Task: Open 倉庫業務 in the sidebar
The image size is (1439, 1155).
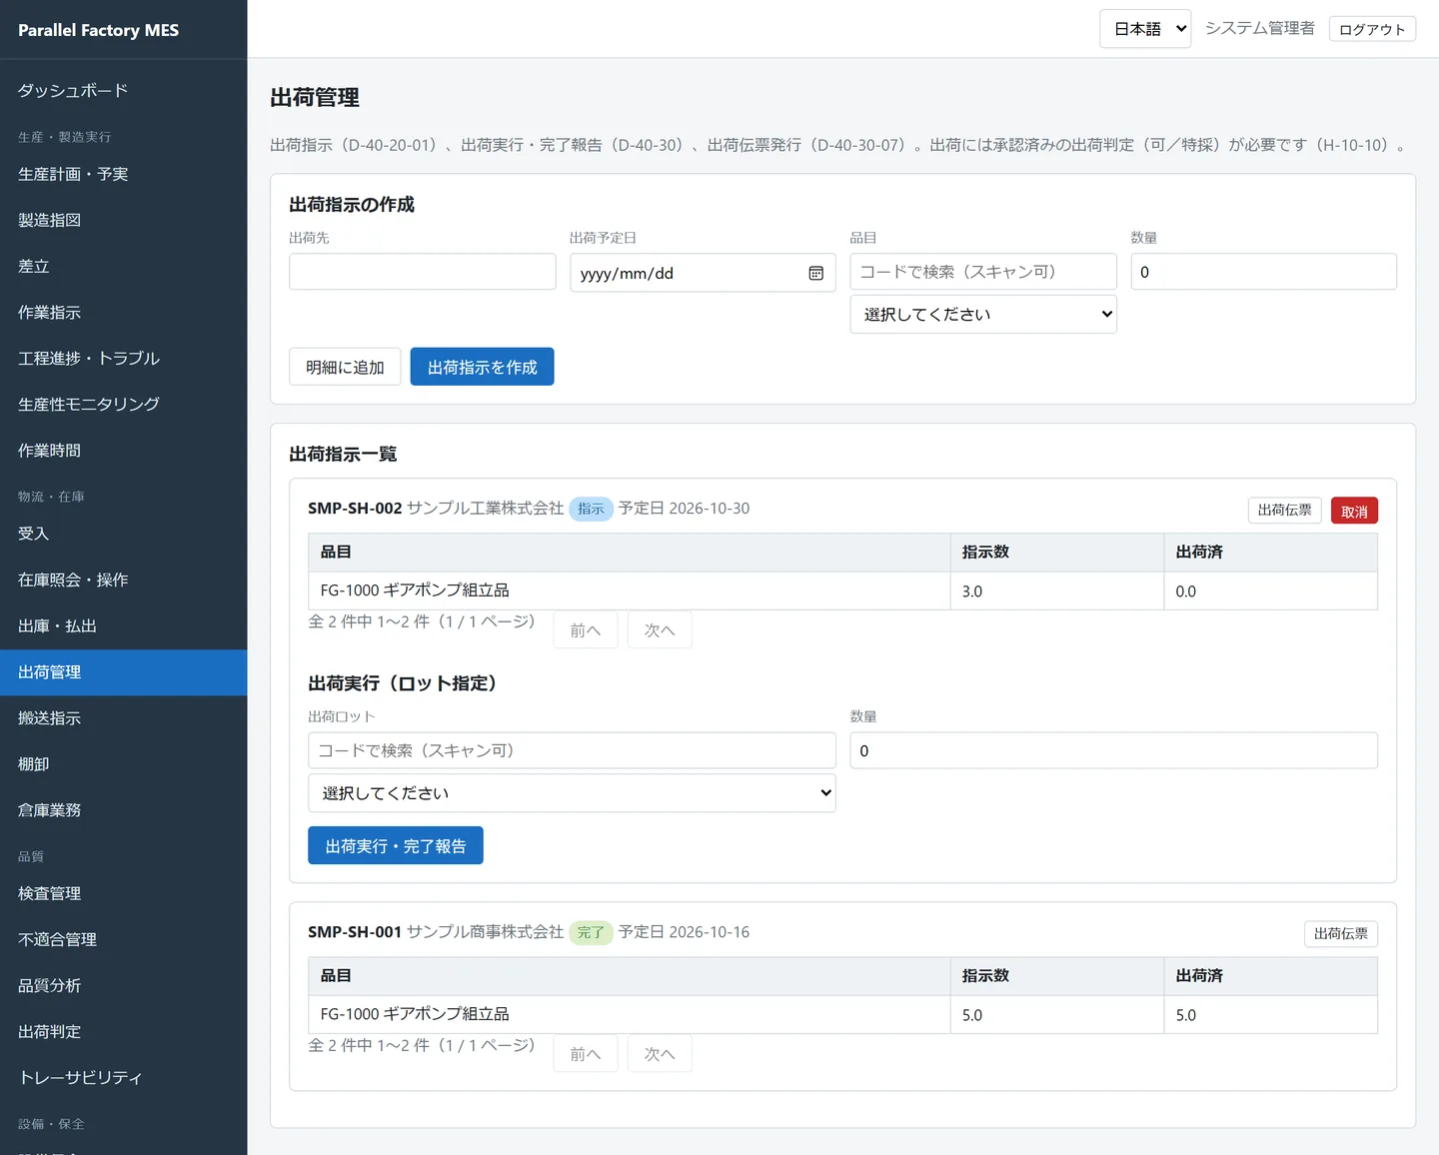Action: coord(124,810)
